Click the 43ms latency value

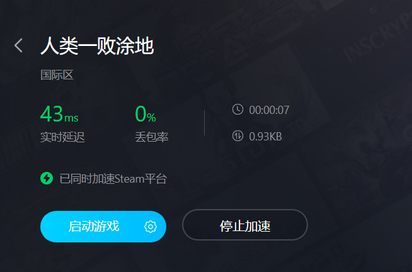click(x=59, y=114)
